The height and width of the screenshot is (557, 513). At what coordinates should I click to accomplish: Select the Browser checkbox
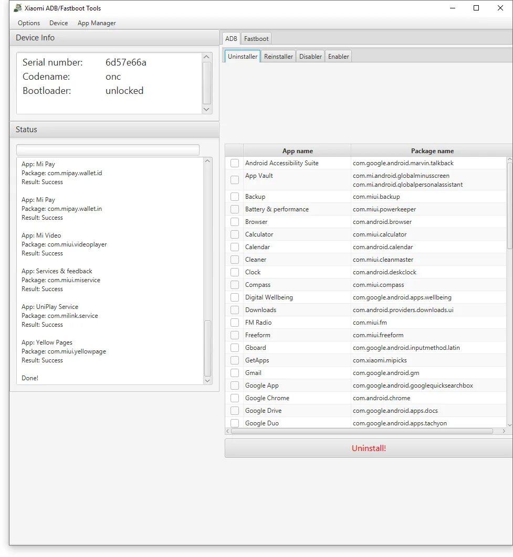tap(235, 222)
